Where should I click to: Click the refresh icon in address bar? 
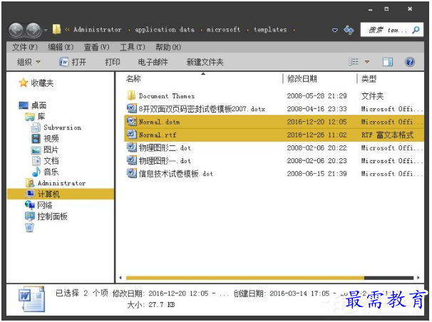pos(349,30)
